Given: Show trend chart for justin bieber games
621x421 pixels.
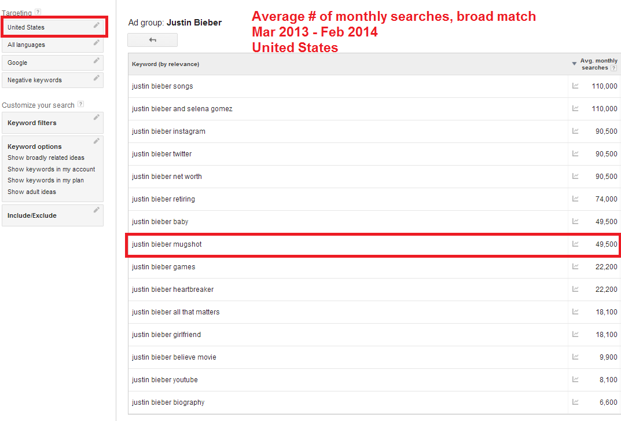Looking at the screenshot, I should tap(575, 266).
